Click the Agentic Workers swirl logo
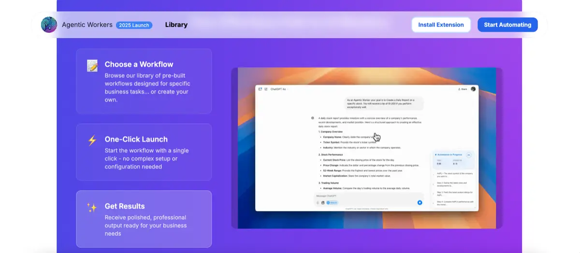This screenshot has height=253, width=580. 49,25
